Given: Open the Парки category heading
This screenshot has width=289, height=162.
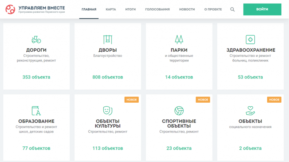Looking at the screenshot, I should click(x=179, y=50).
